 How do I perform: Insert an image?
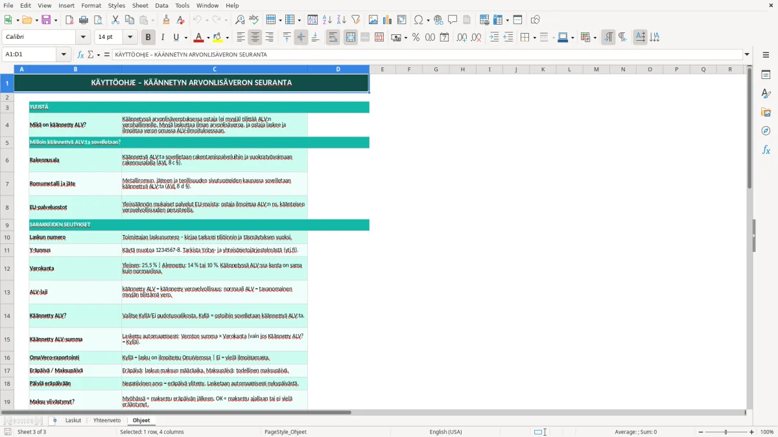pyautogui.click(x=373, y=20)
